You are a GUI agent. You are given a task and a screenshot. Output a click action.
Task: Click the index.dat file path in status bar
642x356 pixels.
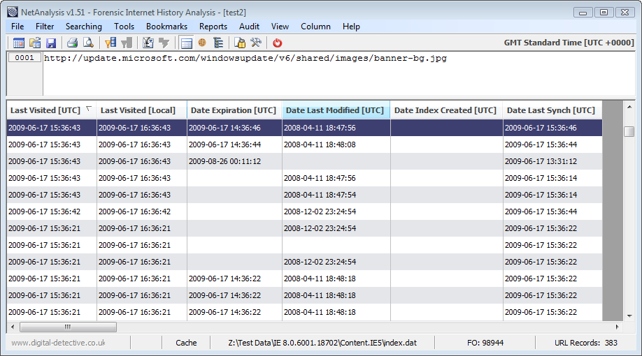[322, 343]
